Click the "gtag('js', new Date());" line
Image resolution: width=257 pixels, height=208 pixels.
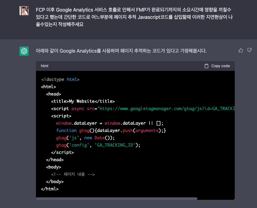(x=85, y=138)
